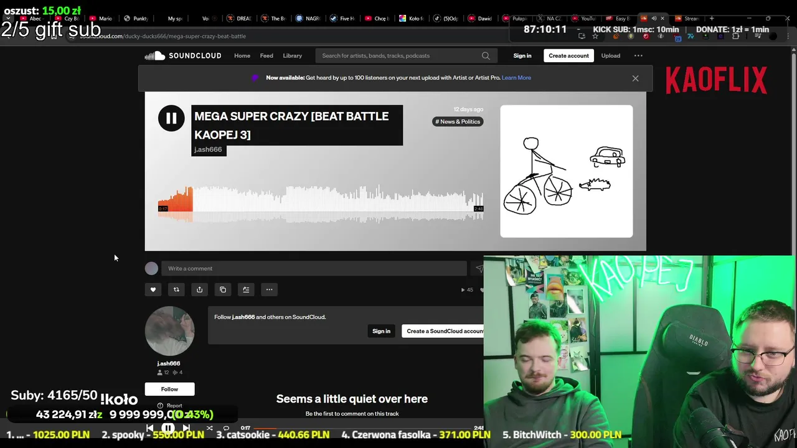Image resolution: width=797 pixels, height=448 pixels.
Task: Open the Feed nav item
Action: (x=266, y=56)
